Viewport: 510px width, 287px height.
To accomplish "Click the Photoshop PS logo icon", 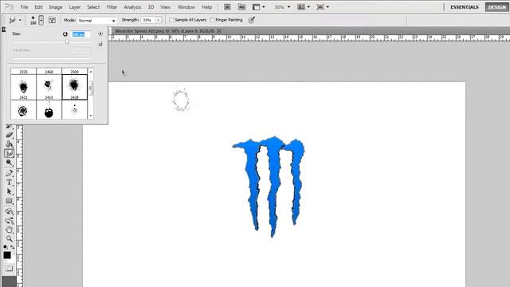I will click(9, 7).
